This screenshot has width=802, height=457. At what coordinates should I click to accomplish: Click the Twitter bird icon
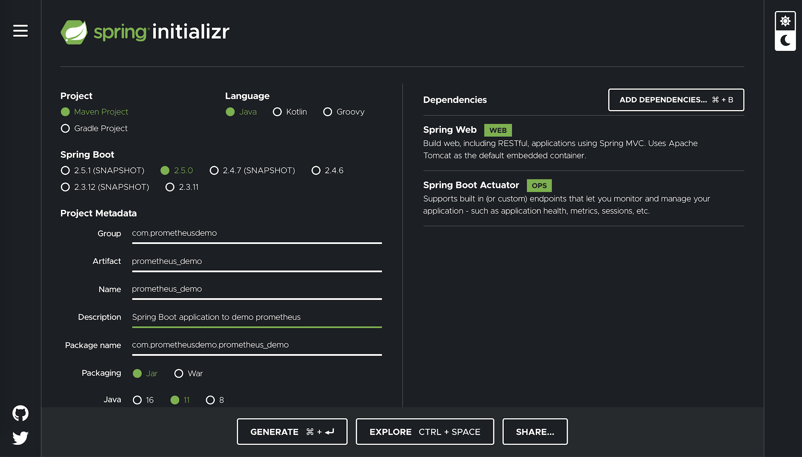20,438
